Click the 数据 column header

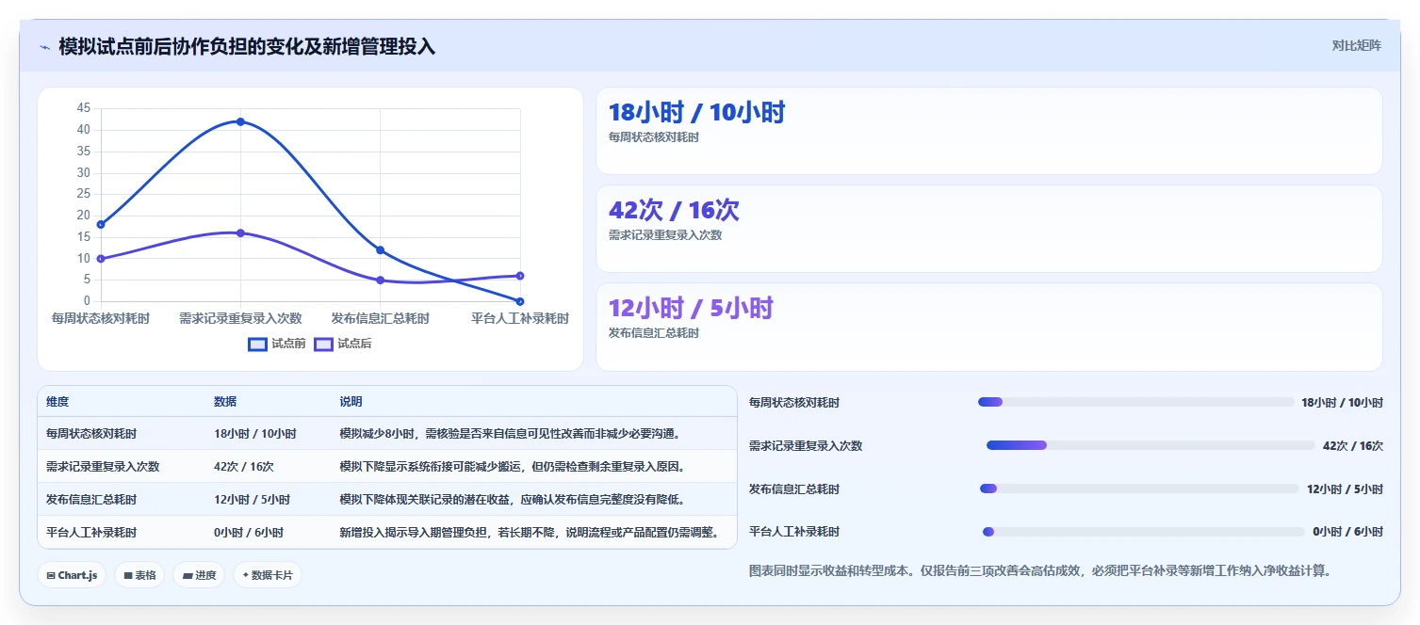225,402
